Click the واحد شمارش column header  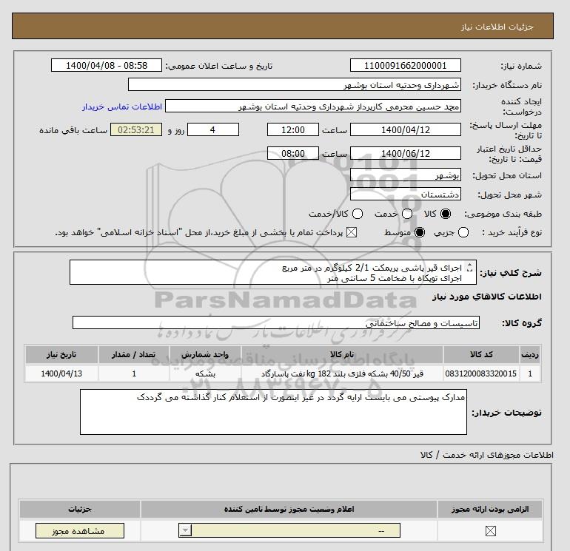coord(205,354)
